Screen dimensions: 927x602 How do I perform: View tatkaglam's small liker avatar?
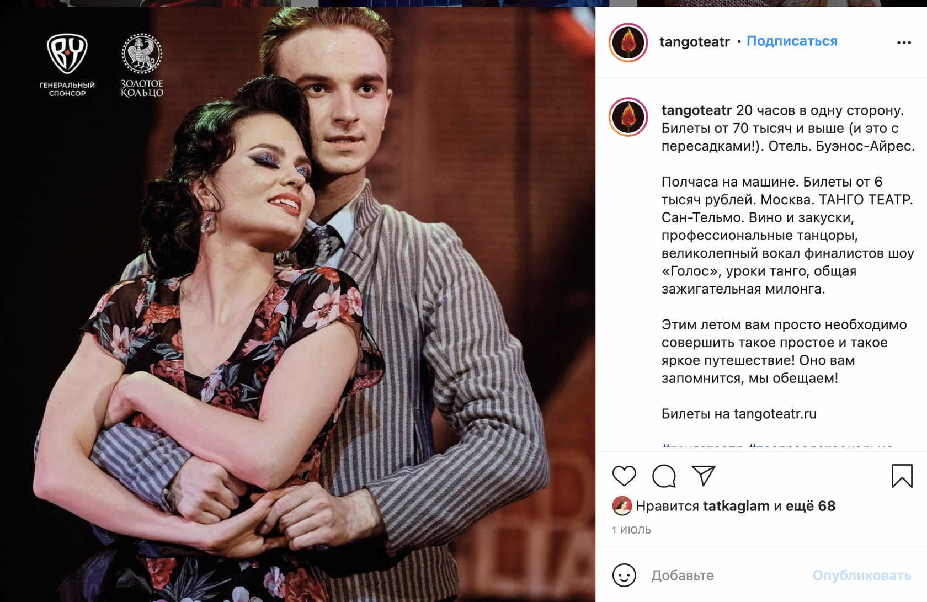point(622,505)
